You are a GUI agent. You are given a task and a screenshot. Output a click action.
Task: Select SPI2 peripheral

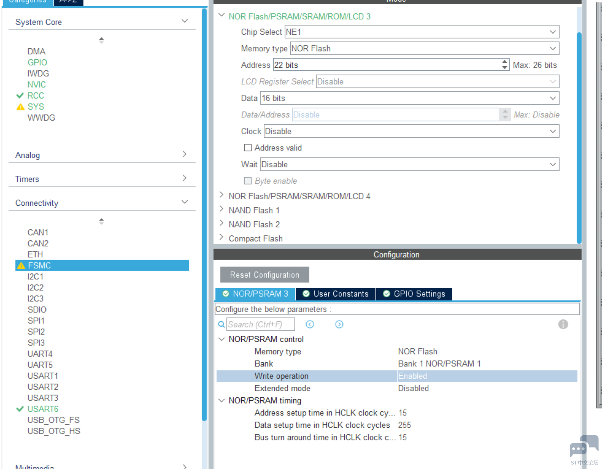click(x=36, y=332)
